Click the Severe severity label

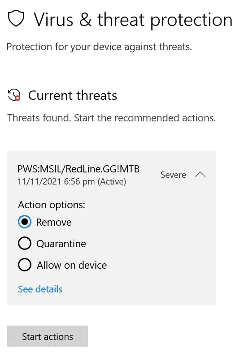pyautogui.click(x=173, y=175)
